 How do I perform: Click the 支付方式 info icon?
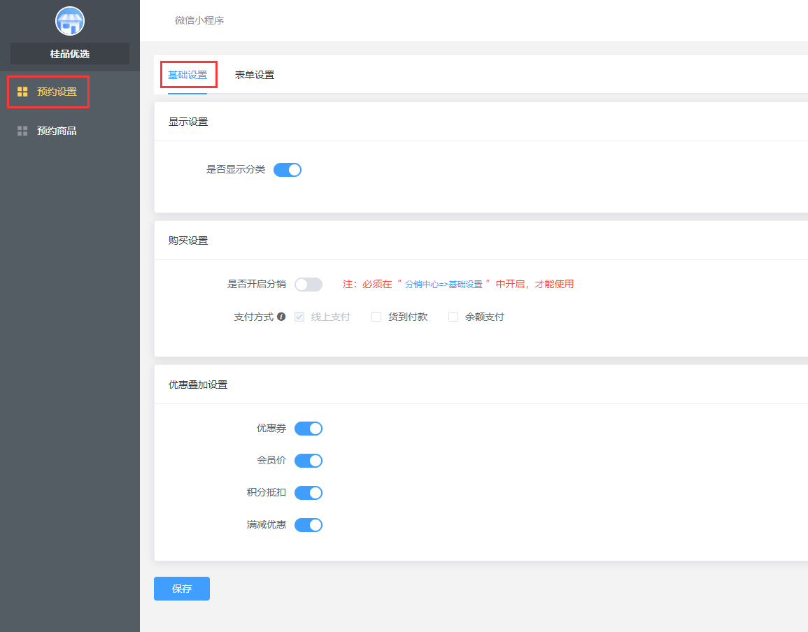pos(281,317)
